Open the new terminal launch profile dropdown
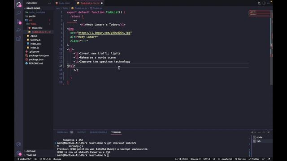This screenshot has width=287, height=161. [255, 132]
